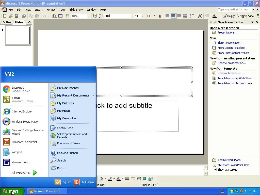
Task: Click the New Slide toolbar button
Action: coord(246,16)
